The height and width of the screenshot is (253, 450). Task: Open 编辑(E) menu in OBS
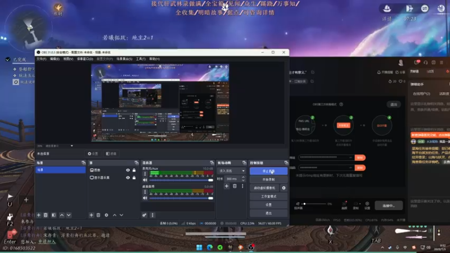tap(55, 59)
